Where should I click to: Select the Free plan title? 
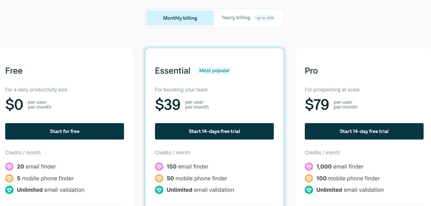tap(14, 71)
